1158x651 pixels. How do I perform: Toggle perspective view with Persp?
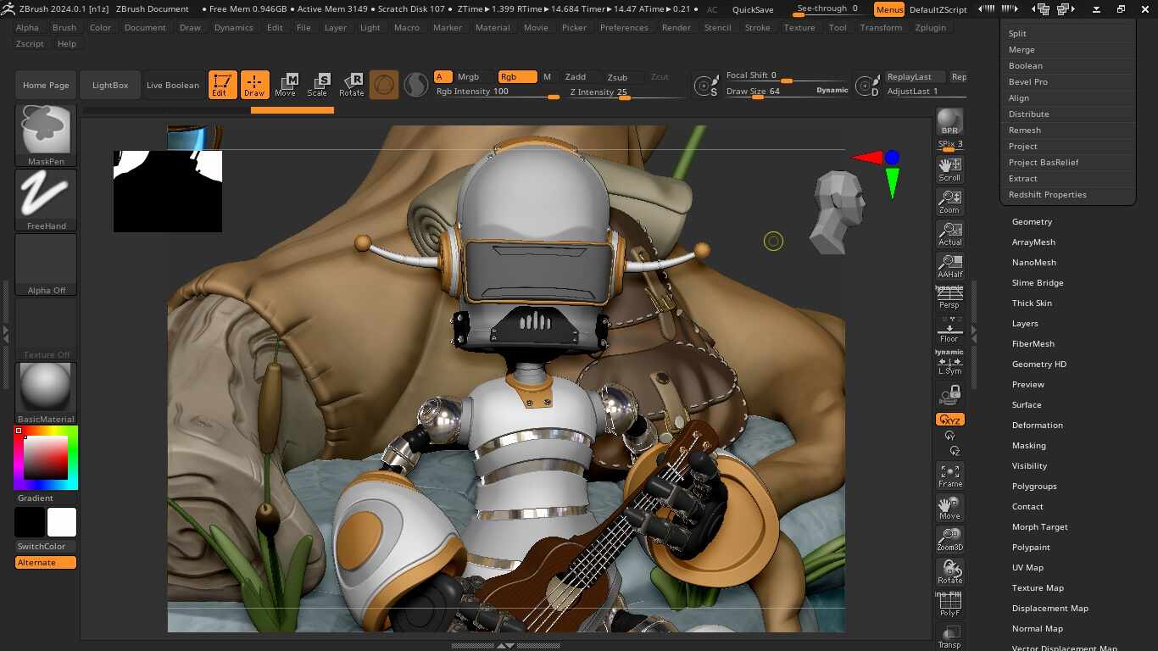click(949, 298)
